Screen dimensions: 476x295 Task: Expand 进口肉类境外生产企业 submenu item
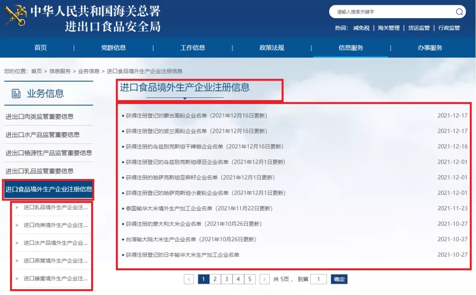(x=55, y=225)
